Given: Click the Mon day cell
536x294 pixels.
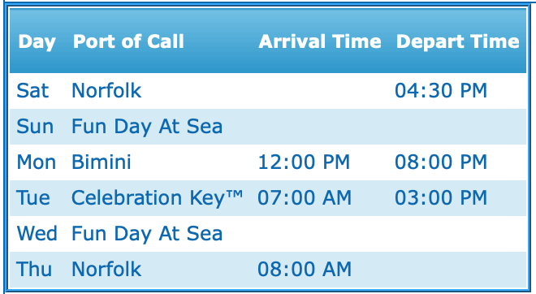Looking at the screenshot, I should 37,162.
